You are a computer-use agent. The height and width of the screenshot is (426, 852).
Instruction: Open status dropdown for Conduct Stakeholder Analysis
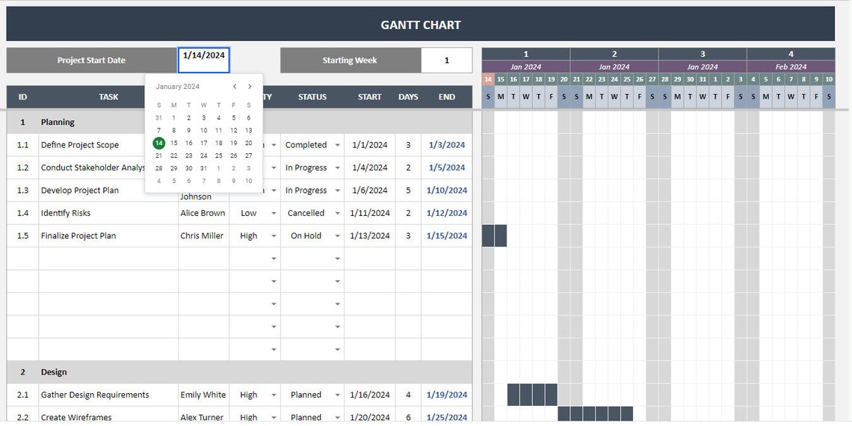coord(337,168)
